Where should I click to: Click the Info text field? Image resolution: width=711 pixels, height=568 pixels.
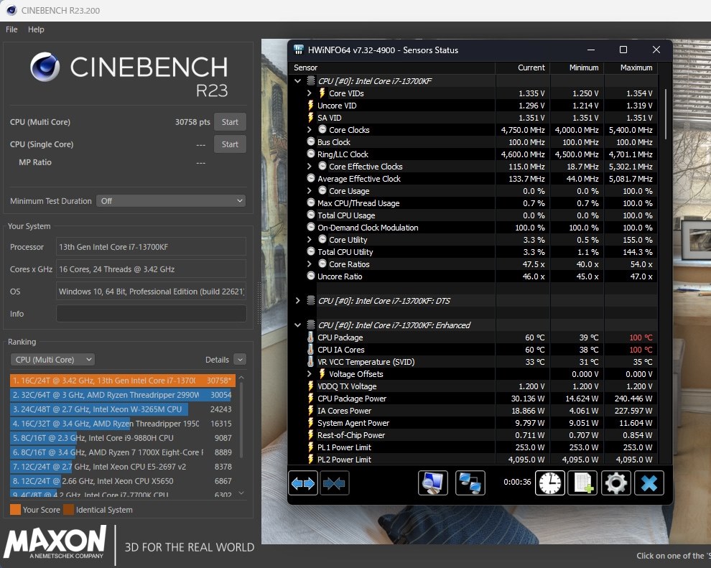point(151,314)
